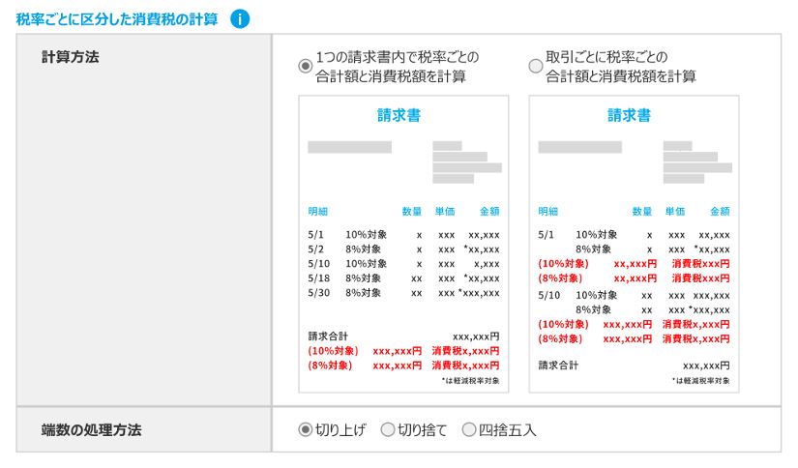
Task: Select the 取引ごとに税率ごとの radio button
Action: pyautogui.click(x=536, y=66)
